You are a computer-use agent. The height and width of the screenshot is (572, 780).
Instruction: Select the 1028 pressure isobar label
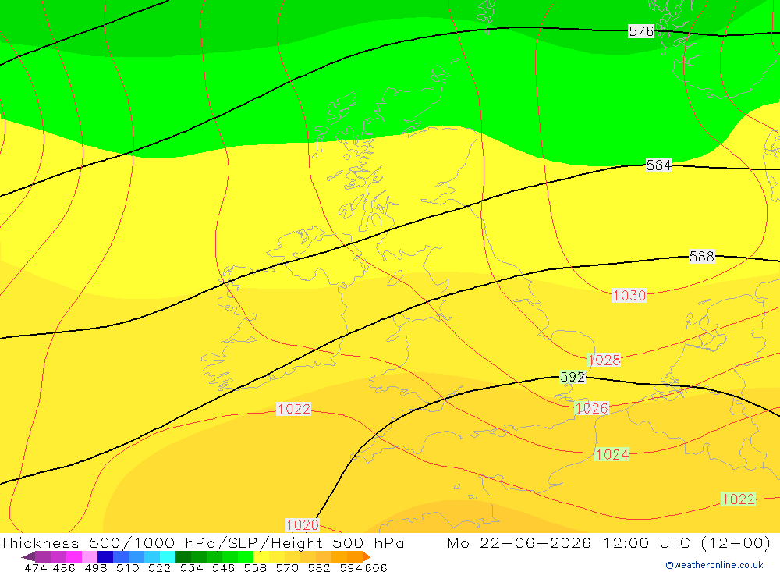(604, 360)
